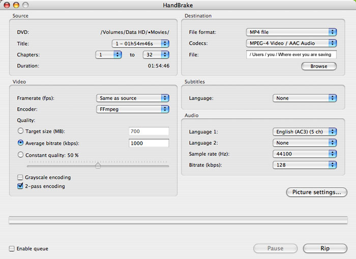Click the Constant quality slider handle

point(98,165)
